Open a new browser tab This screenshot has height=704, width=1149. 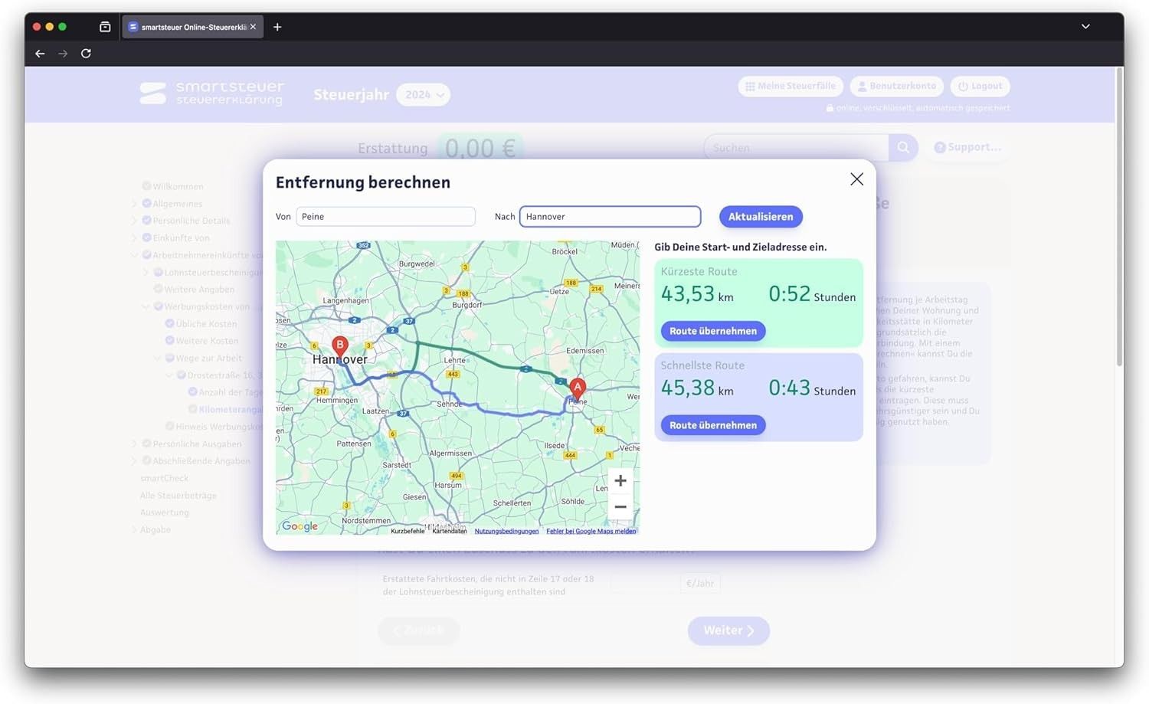point(277,27)
